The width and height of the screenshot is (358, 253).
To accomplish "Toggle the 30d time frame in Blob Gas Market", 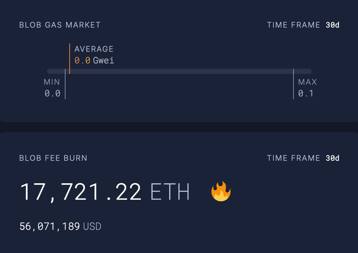I will [x=332, y=25].
